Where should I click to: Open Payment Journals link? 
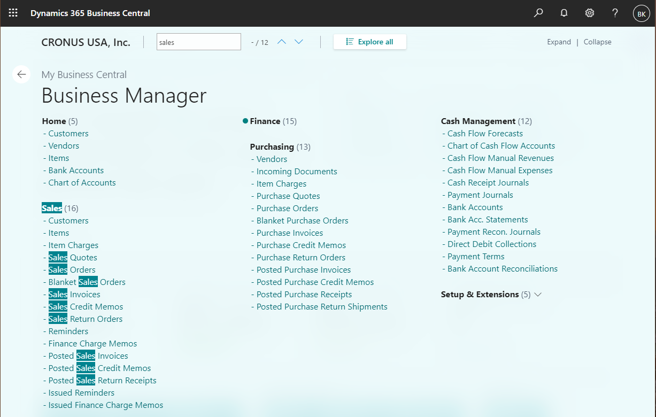pyautogui.click(x=480, y=195)
